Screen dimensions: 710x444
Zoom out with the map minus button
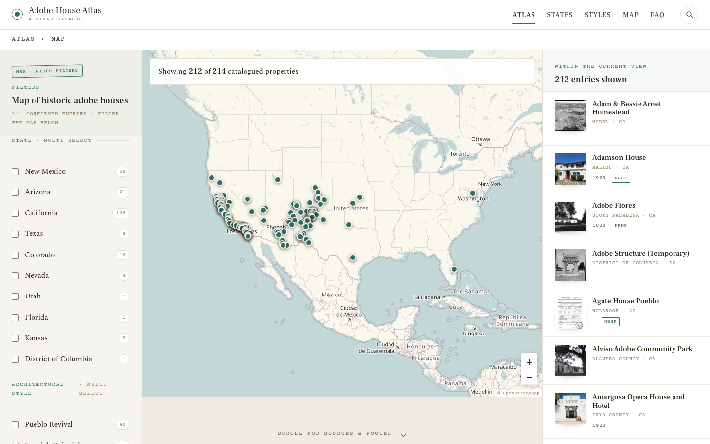click(x=529, y=377)
